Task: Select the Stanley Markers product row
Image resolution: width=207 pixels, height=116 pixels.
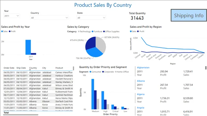Action: pos(38,82)
